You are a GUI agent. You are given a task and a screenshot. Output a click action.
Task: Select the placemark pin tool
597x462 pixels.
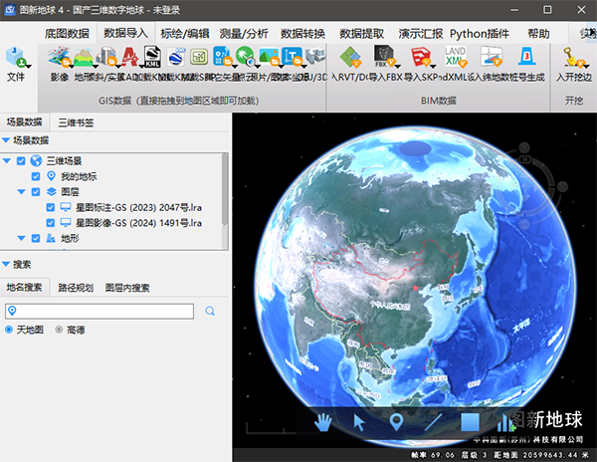[x=396, y=422]
